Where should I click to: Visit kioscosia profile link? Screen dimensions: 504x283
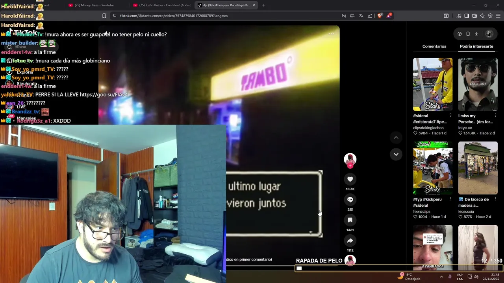[x=466, y=211]
